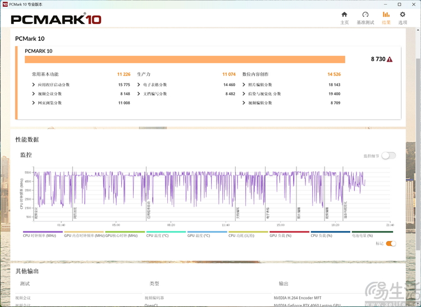Screen dimensions: 421x307
Task: Click the PCMARK 10 logo
Action: coord(56,19)
